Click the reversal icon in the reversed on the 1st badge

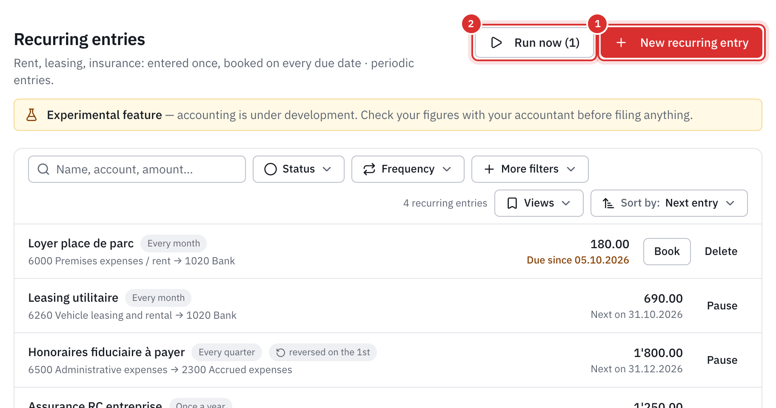(280, 352)
